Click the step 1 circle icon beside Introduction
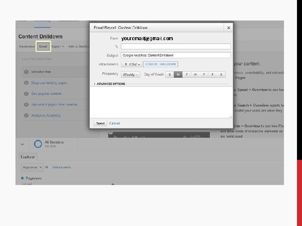Image resolution: width=302 pixels, height=226 pixels. [26, 72]
